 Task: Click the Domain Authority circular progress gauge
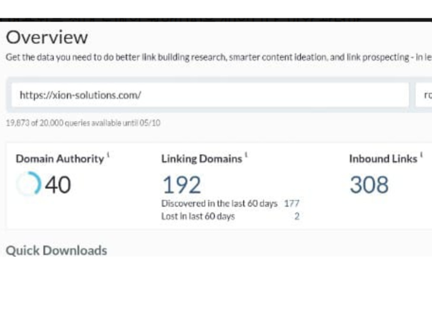29,184
